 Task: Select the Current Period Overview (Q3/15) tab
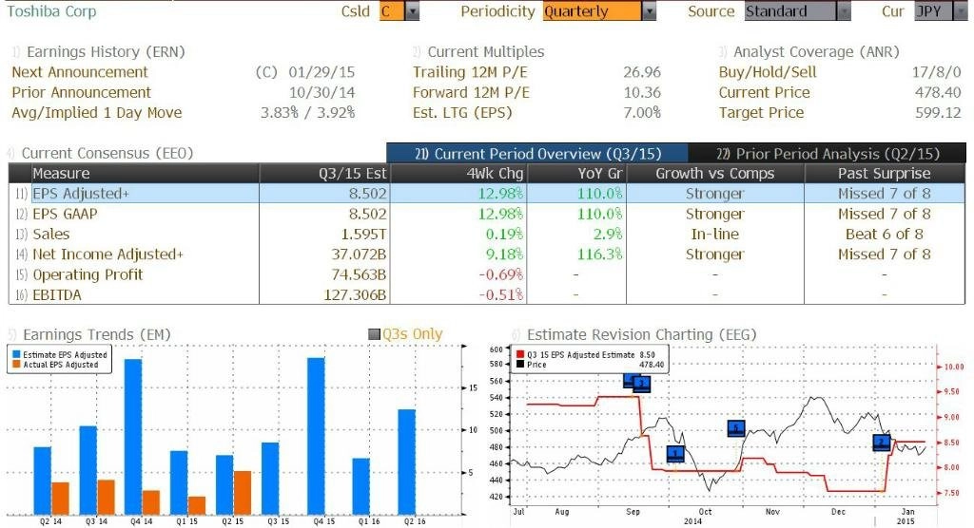click(537, 153)
